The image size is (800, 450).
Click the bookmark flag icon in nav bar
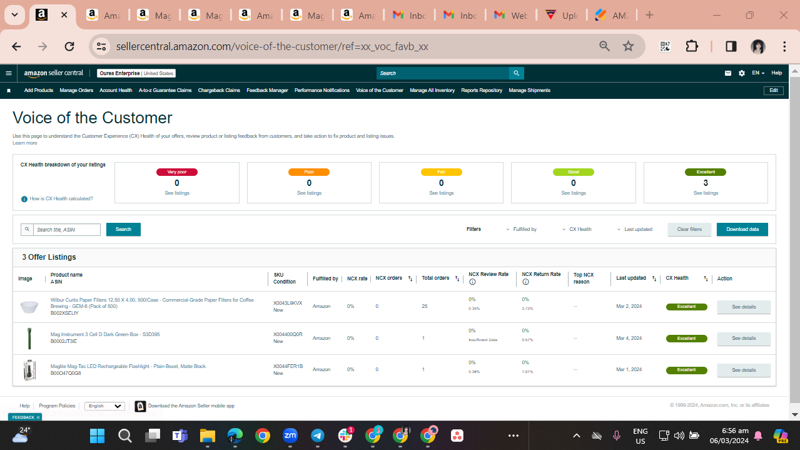[9, 91]
